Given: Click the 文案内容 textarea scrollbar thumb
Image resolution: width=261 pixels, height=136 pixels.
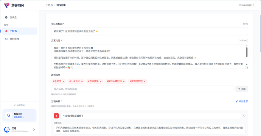Looking at the screenshot, I should coord(247,52).
